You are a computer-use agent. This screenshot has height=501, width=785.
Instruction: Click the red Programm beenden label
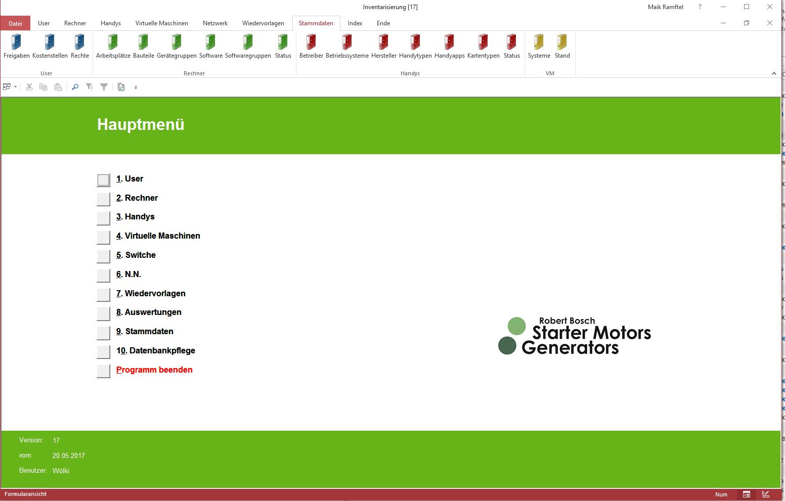click(154, 370)
